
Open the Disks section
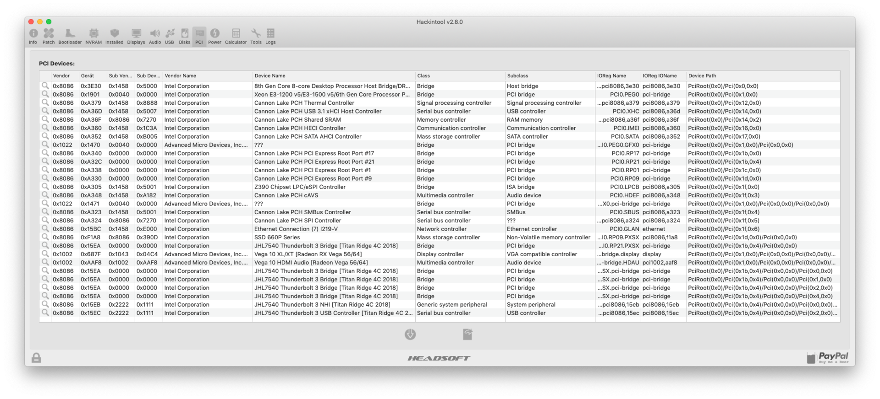pyautogui.click(x=185, y=36)
